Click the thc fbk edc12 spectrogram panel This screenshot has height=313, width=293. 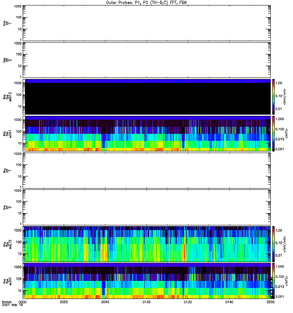point(146,244)
